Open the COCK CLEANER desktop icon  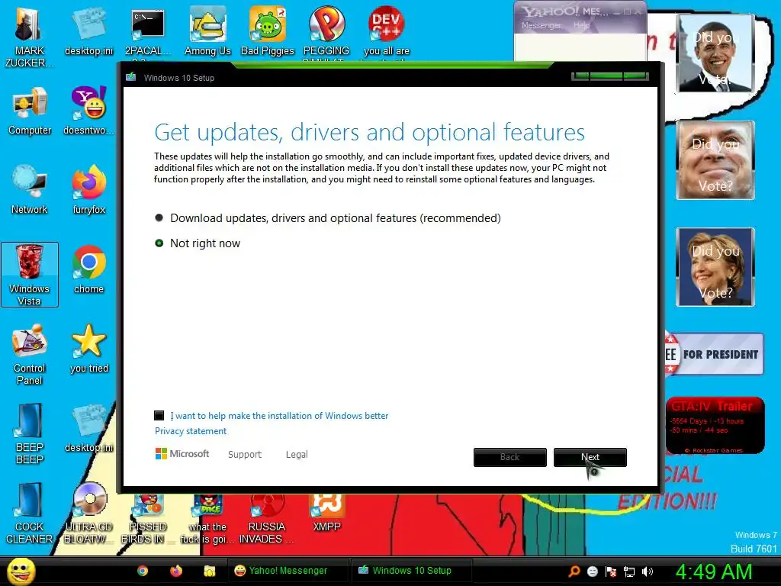pos(30,514)
